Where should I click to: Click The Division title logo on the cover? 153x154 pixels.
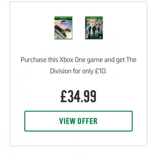tap(95, 22)
